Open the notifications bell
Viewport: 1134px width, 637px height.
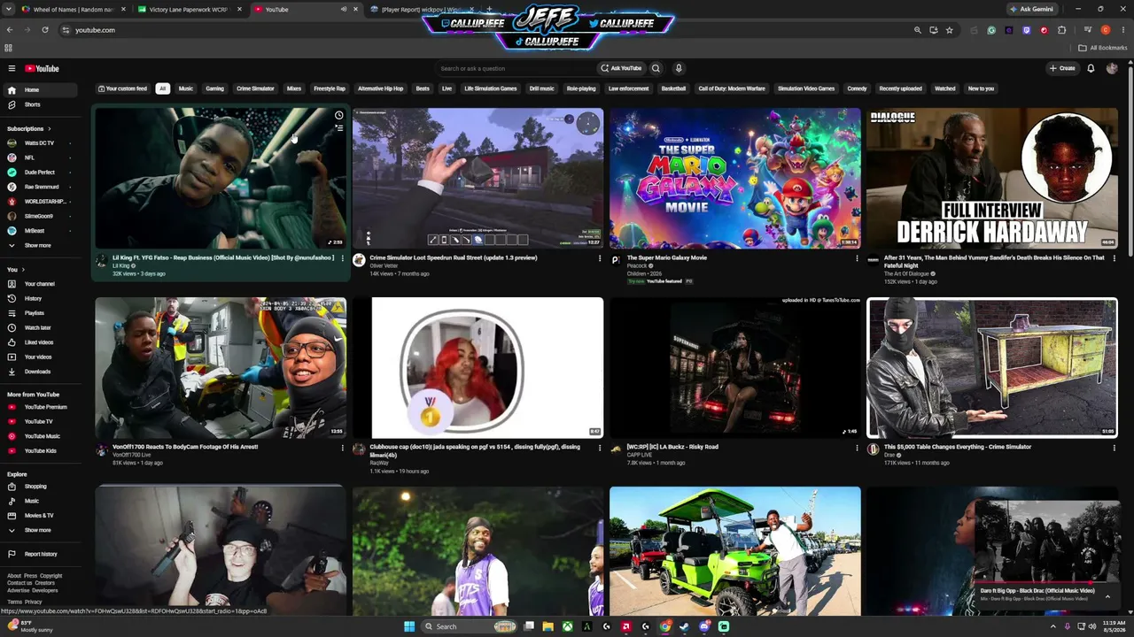(1091, 68)
